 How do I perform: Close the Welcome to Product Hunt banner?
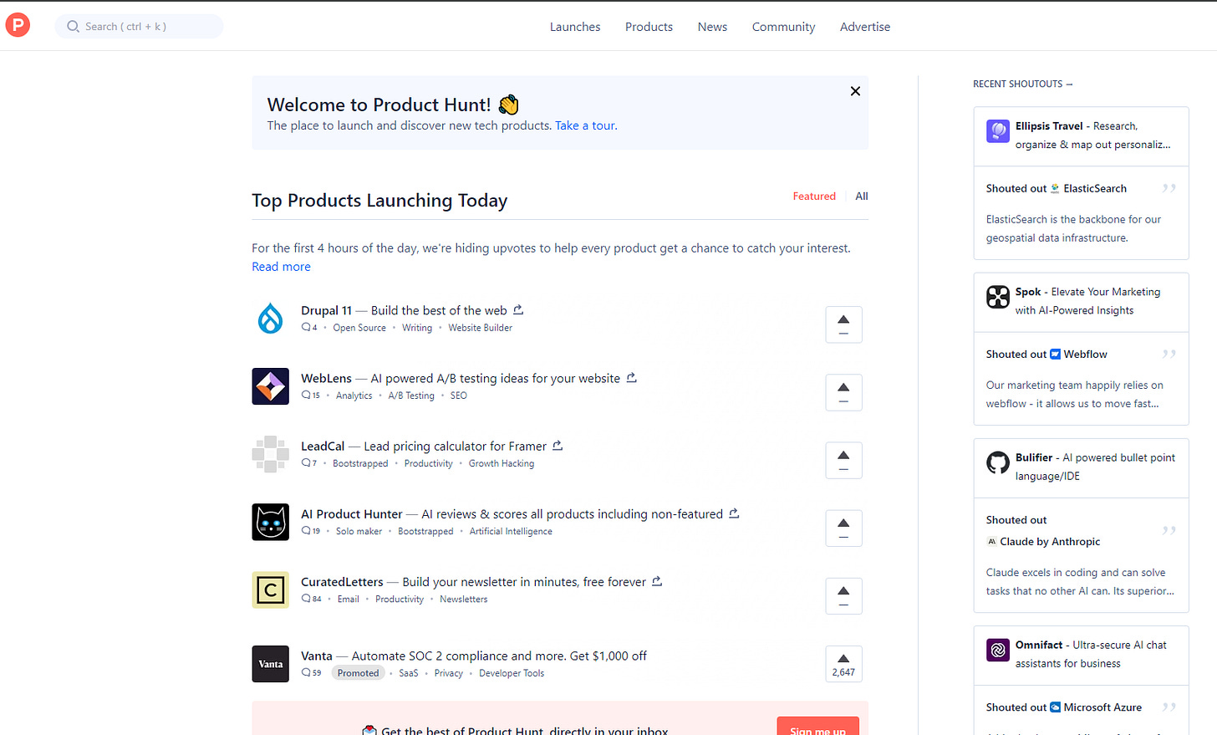point(855,91)
